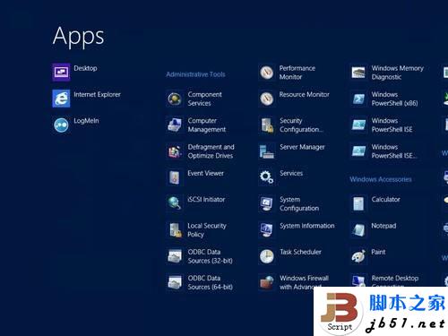Screen dimensions: 448x336
Task: Open Windows Memory Diagnostic icon
Action: pos(358,73)
